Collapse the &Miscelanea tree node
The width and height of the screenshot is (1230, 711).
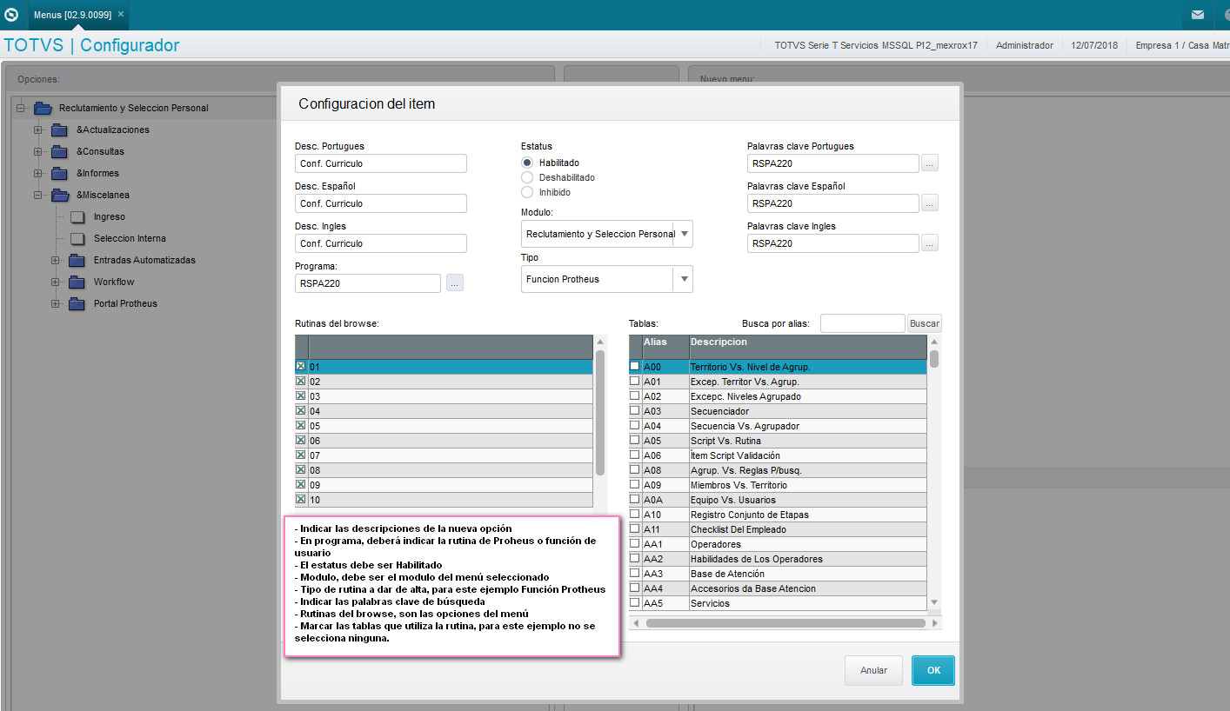[x=37, y=195]
